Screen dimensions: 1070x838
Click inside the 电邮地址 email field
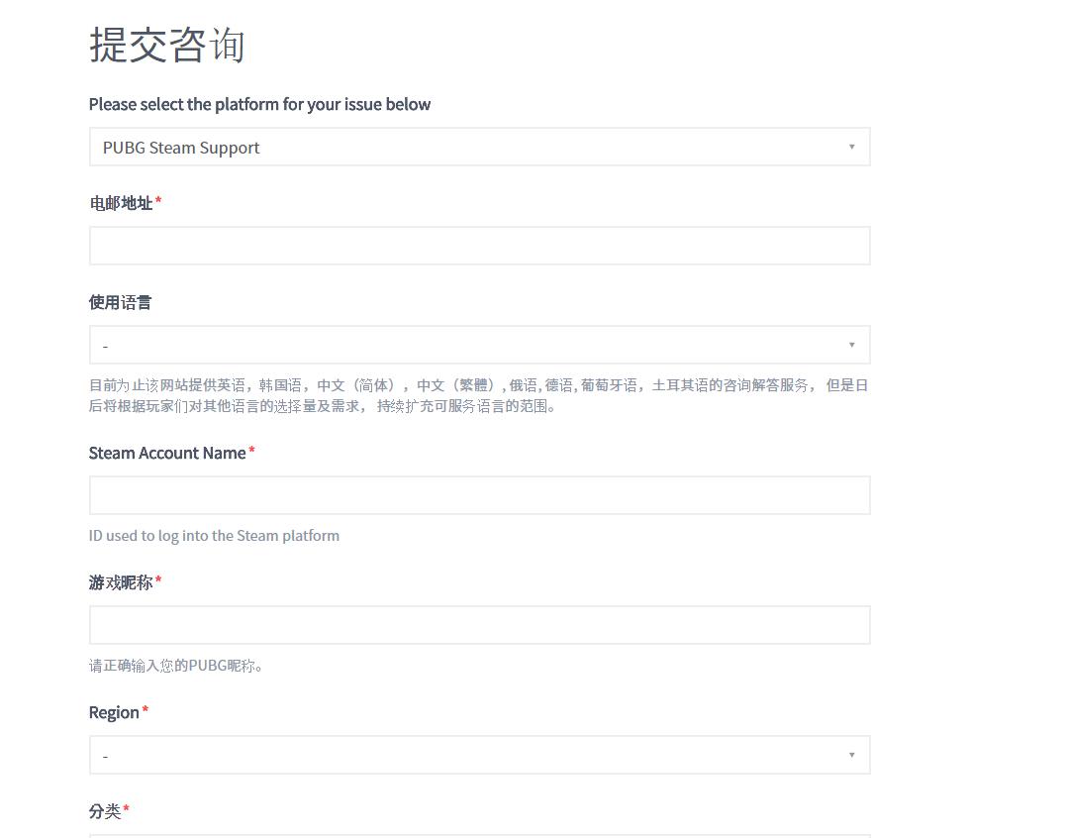pos(479,245)
